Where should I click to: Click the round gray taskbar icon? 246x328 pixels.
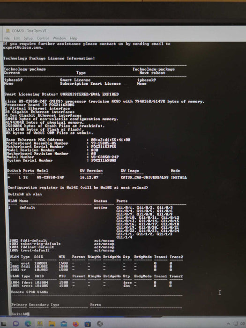100,324
